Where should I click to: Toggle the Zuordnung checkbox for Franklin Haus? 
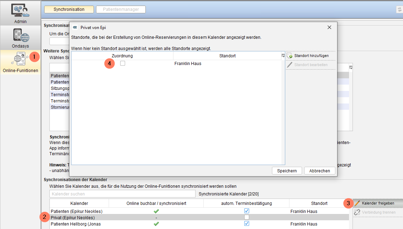[123, 63]
